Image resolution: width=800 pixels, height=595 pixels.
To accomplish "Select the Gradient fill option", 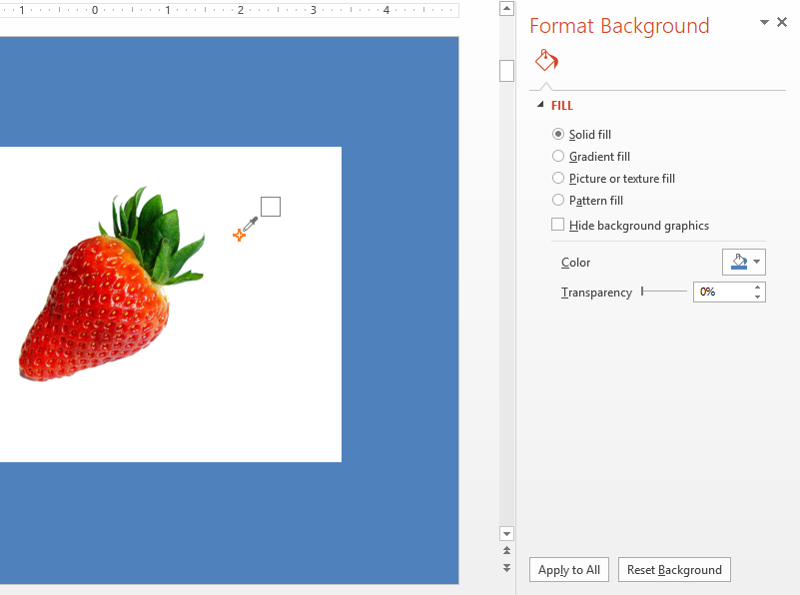I will [558, 156].
